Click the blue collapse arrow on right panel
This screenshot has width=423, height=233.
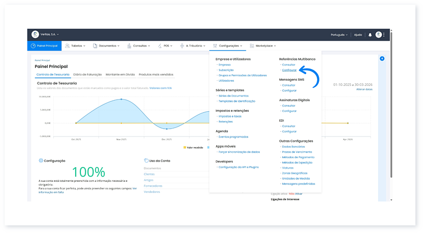point(382,59)
